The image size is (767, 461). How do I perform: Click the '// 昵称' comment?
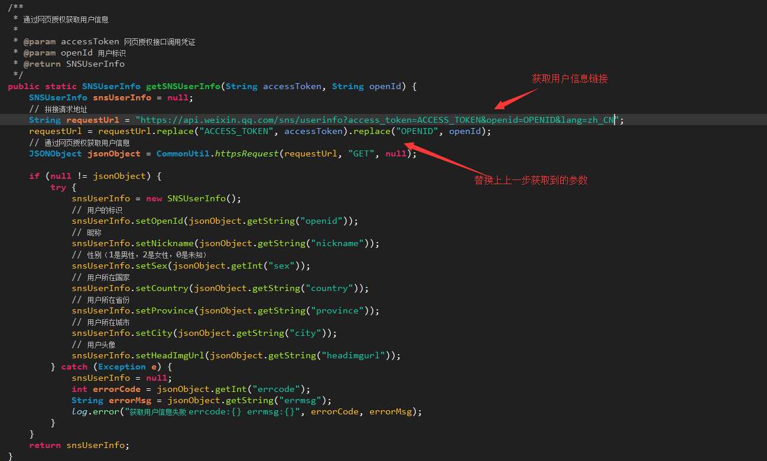(87, 232)
